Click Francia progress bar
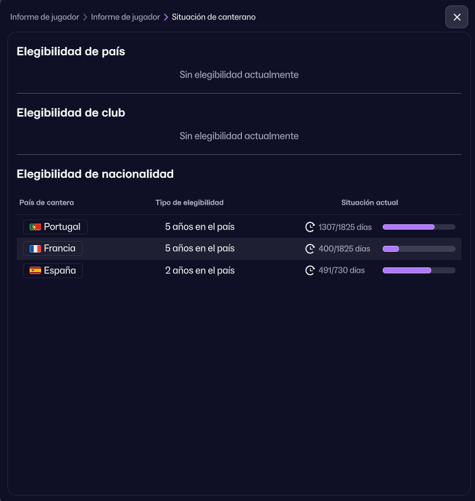The width and height of the screenshot is (475, 501). coord(418,248)
